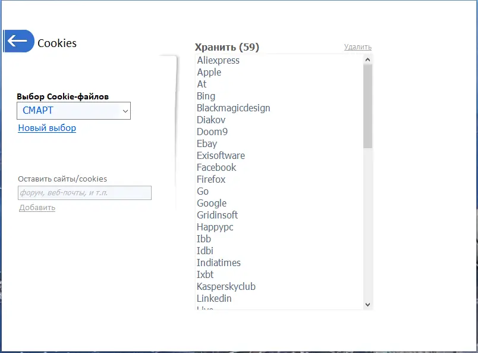This screenshot has height=353, width=478.
Task: Select the Idbi entry
Action: click(205, 251)
